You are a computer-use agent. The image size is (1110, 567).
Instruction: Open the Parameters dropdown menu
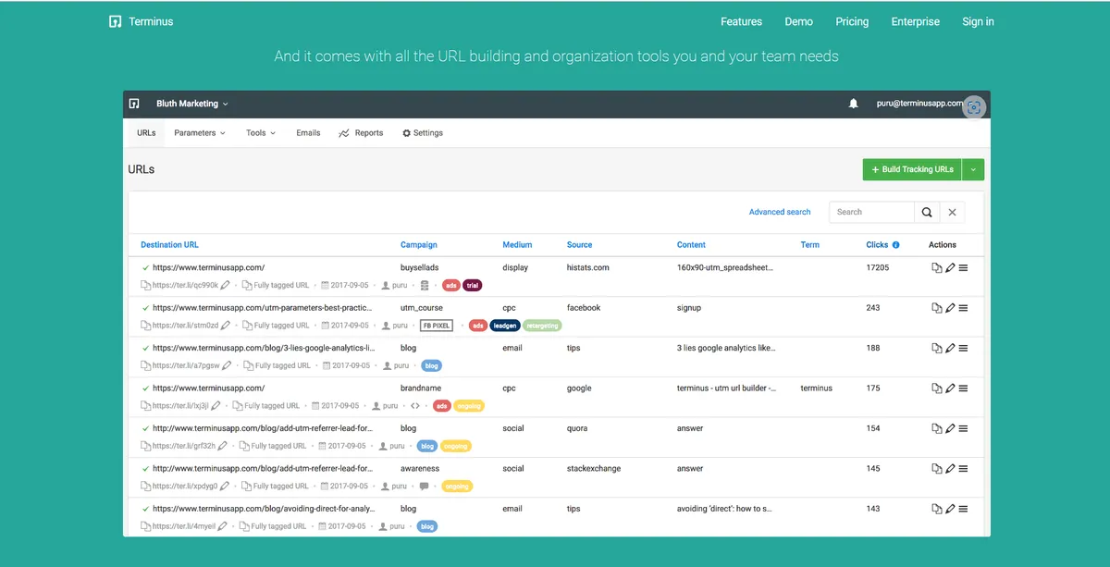pyautogui.click(x=199, y=133)
